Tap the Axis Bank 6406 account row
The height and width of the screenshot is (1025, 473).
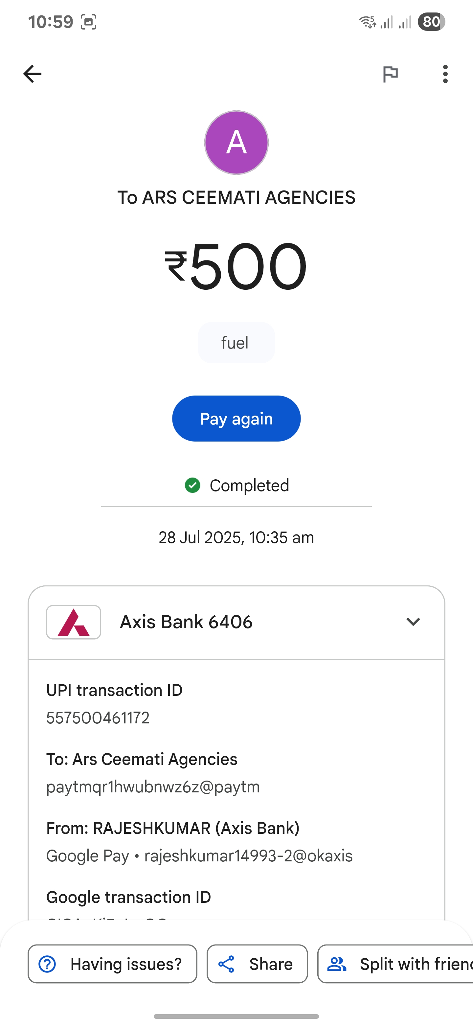(236, 622)
